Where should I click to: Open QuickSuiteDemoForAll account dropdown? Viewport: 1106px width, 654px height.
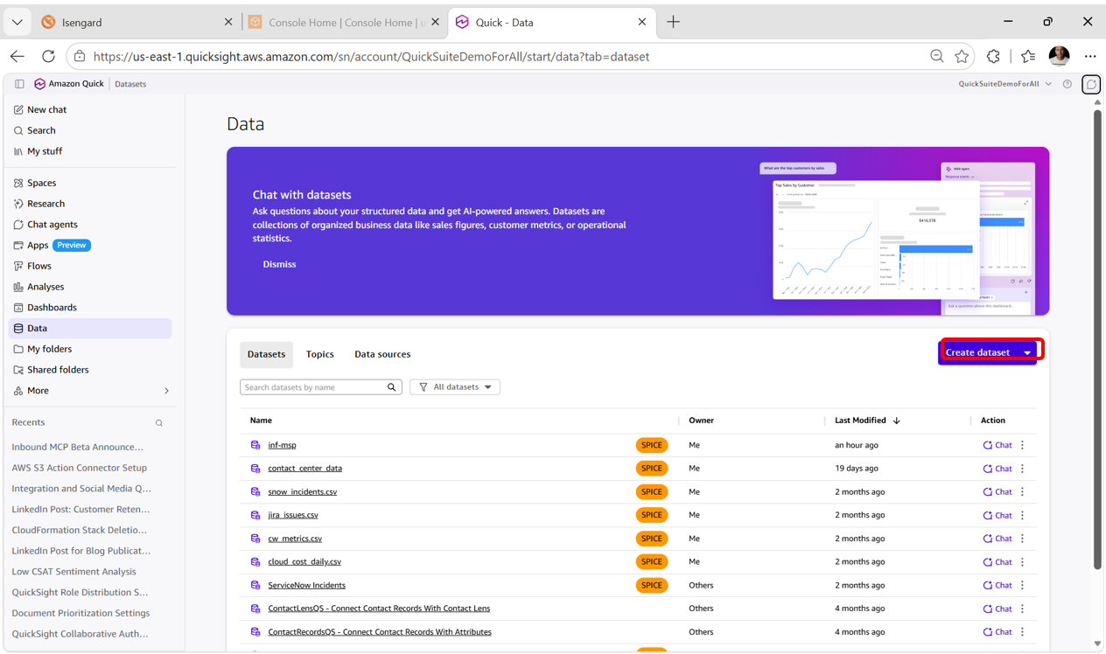(1004, 84)
